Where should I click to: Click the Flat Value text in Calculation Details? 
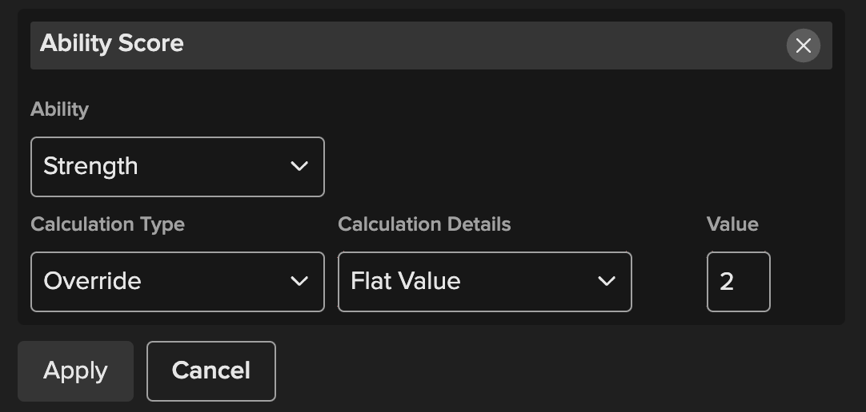pyautogui.click(x=406, y=281)
